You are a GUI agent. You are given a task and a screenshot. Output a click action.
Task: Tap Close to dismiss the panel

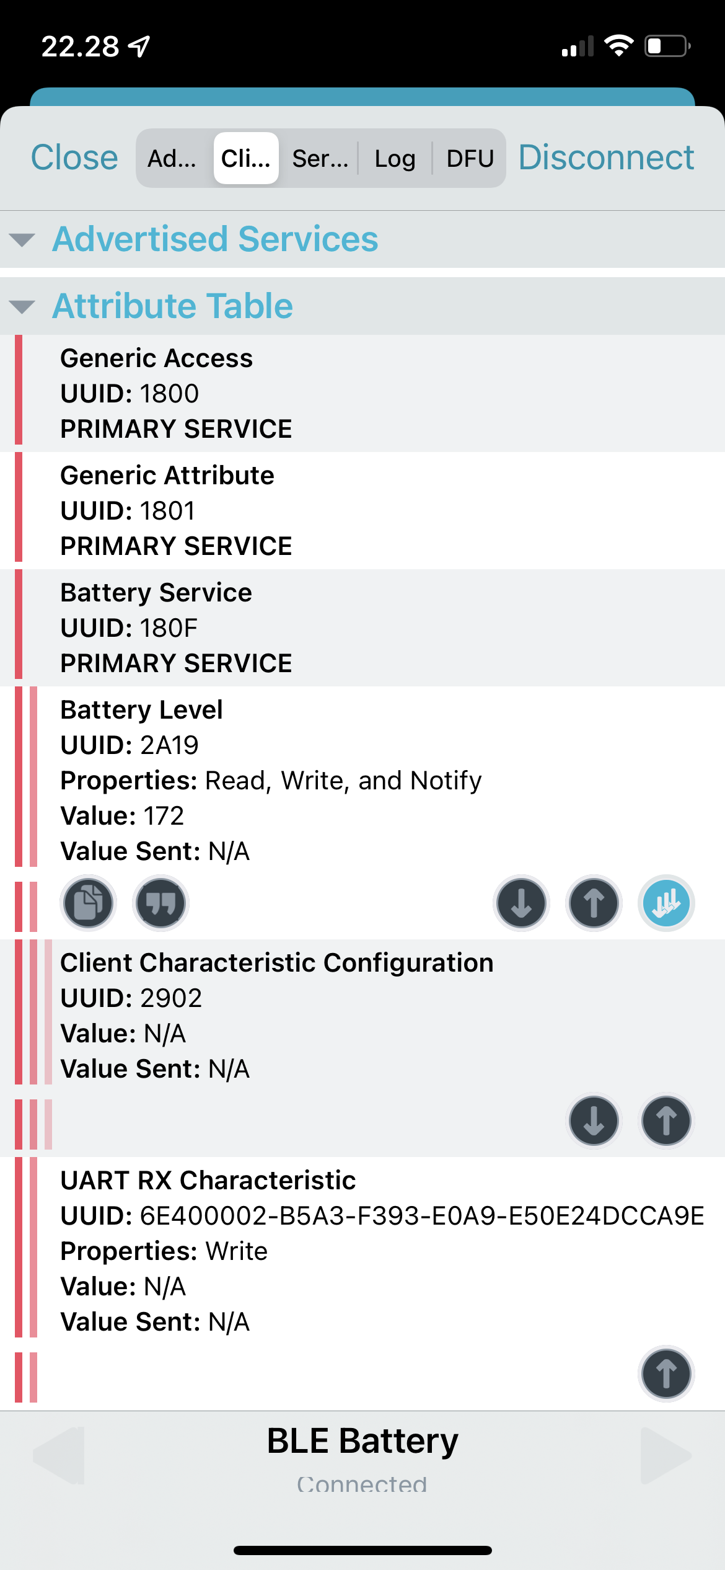pos(74,157)
